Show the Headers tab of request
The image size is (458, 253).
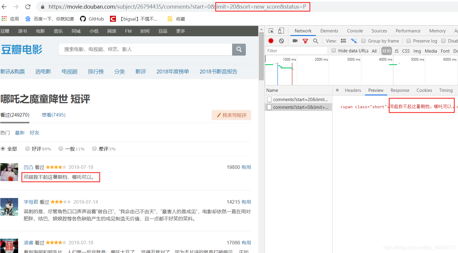(353, 90)
